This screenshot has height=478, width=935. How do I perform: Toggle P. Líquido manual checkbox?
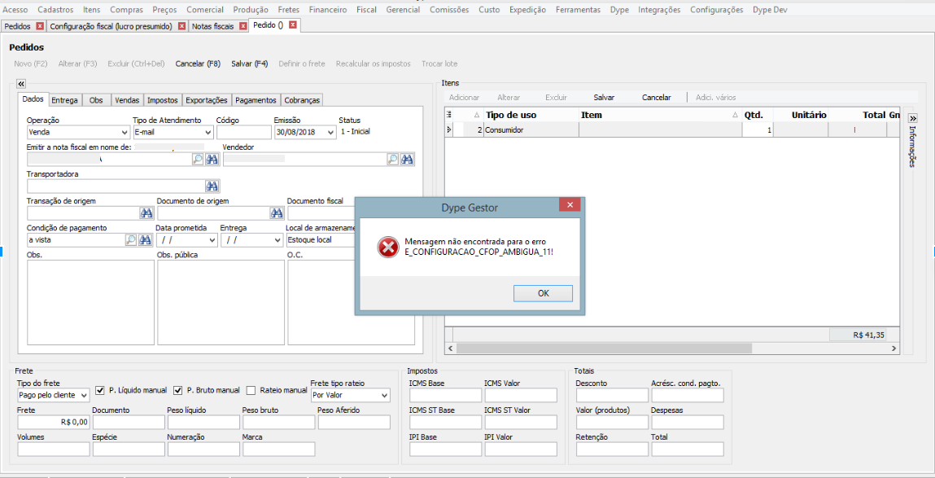pyautogui.click(x=99, y=390)
